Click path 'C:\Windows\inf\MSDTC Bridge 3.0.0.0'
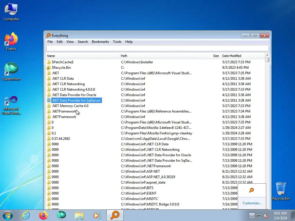Viewport: 295px width, 221px height. (150, 204)
